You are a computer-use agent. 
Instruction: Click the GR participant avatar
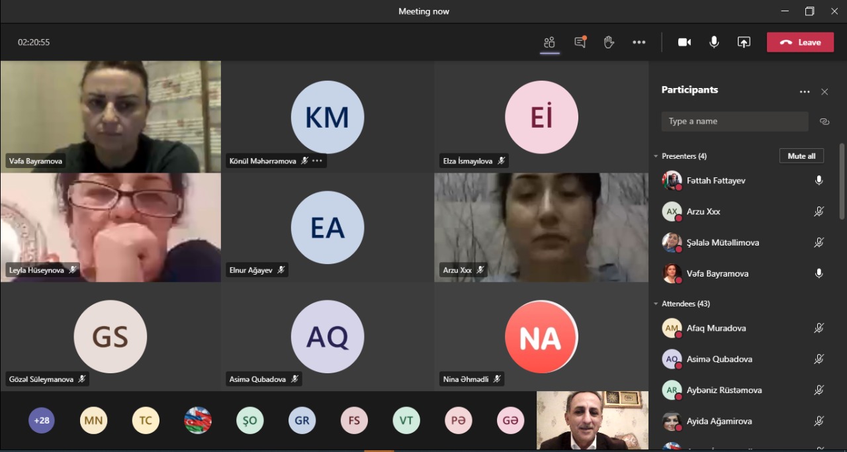pos(302,420)
